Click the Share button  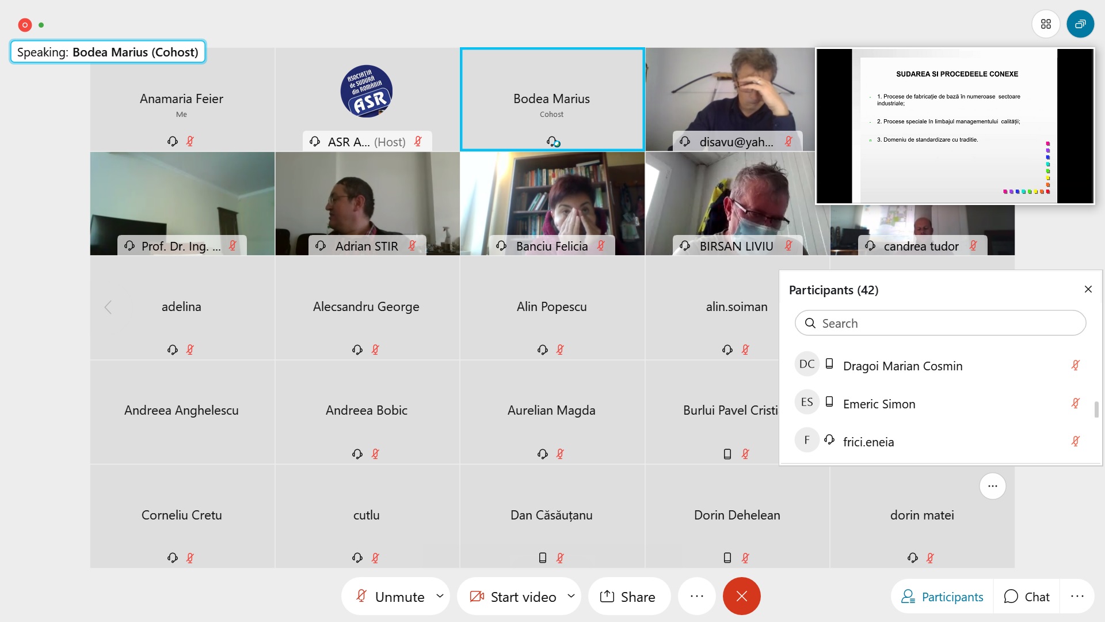pos(629,597)
